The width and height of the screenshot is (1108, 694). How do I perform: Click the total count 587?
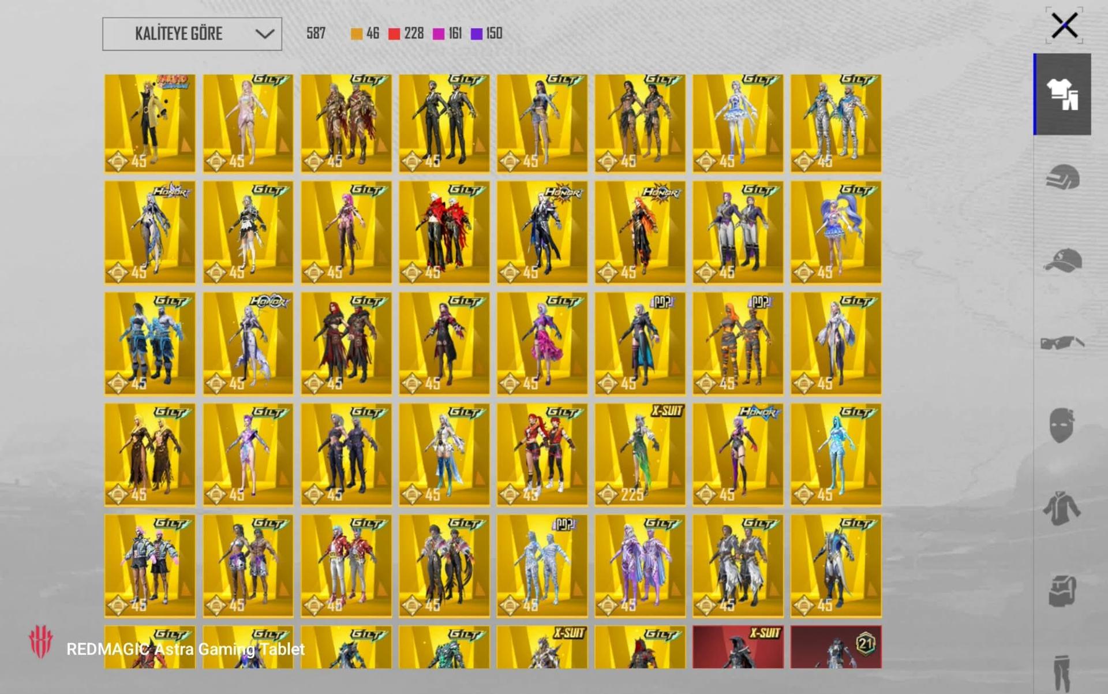(x=316, y=33)
